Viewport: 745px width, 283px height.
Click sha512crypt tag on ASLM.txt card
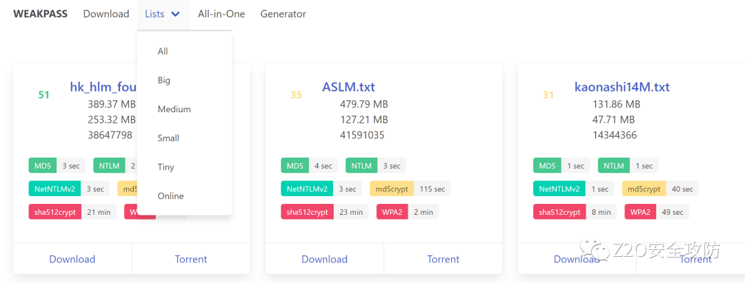click(x=308, y=212)
